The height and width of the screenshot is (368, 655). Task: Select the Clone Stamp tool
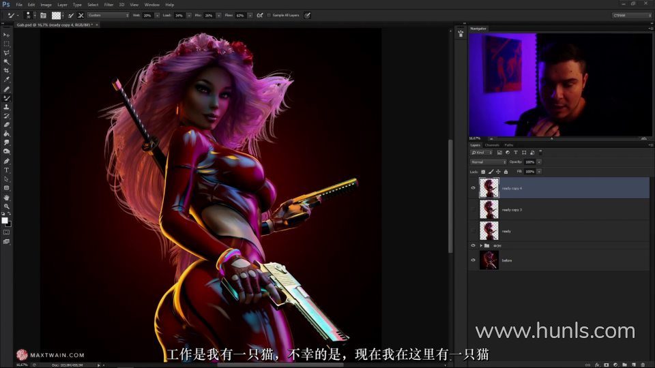click(x=6, y=107)
